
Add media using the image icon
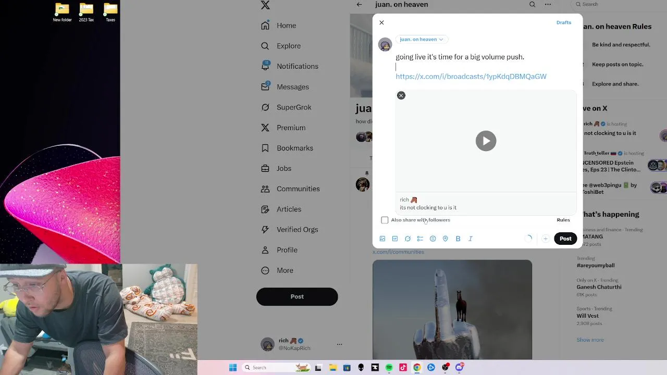point(382,239)
